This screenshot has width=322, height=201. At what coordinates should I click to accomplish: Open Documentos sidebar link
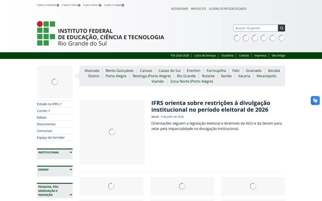pyautogui.click(x=46, y=124)
